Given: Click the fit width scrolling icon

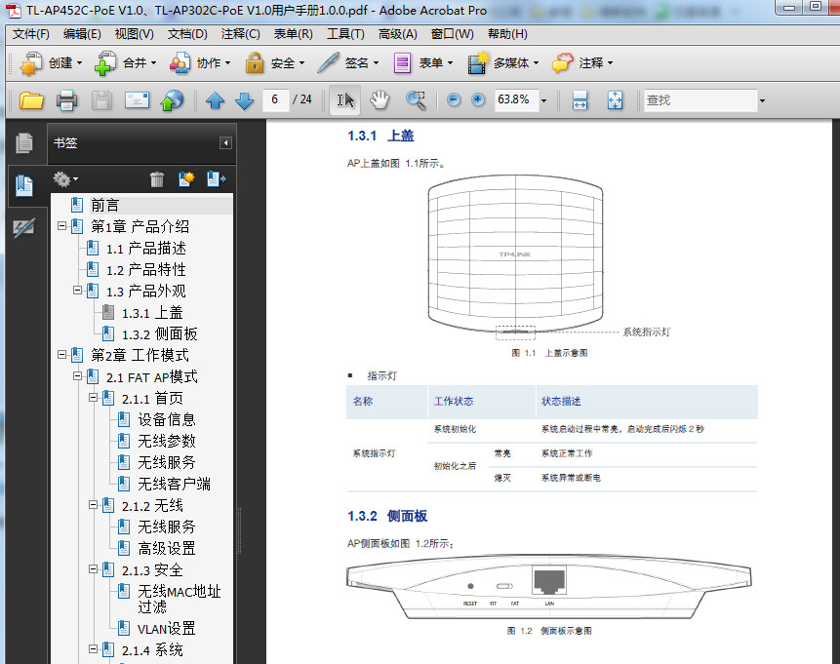Looking at the screenshot, I should pyautogui.click(x=580, y=100).
